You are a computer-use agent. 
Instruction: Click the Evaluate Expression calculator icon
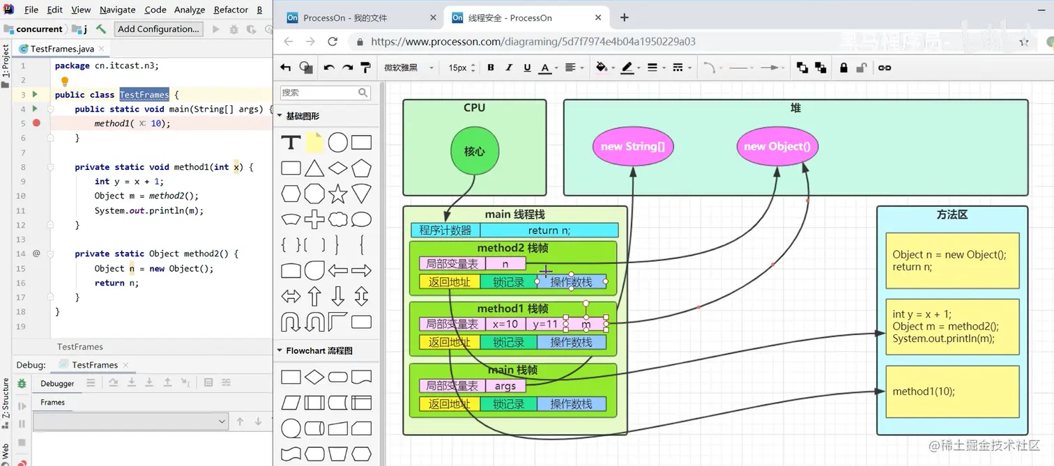click(x=208, y=382)
